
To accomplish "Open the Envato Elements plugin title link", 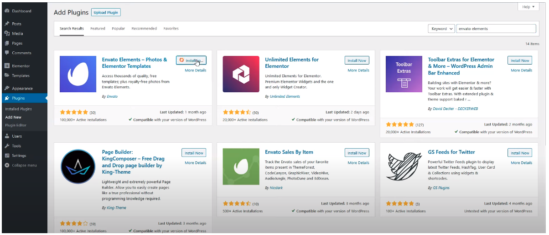I will (x=135, y=63).
